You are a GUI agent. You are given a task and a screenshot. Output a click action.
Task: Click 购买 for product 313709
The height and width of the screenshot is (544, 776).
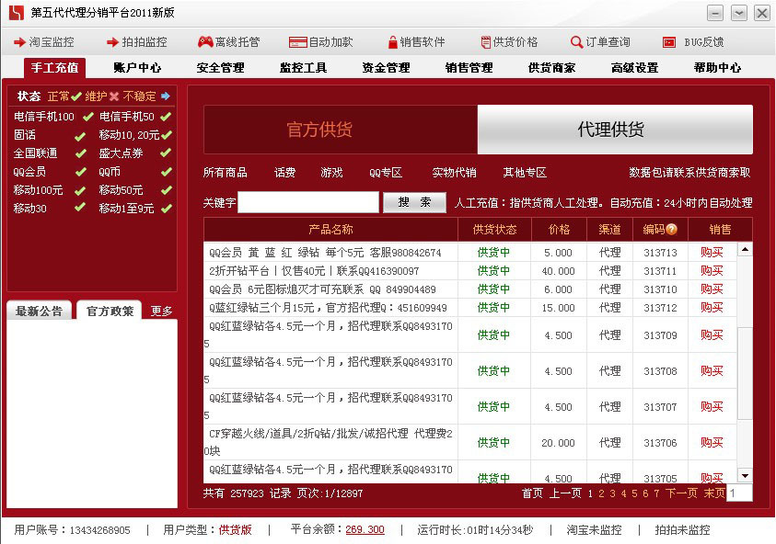[712, 335]
